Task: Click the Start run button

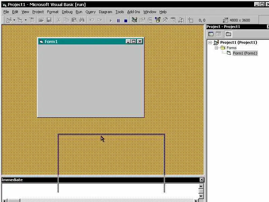Action: pyautogui.click(x=111, y=21)
